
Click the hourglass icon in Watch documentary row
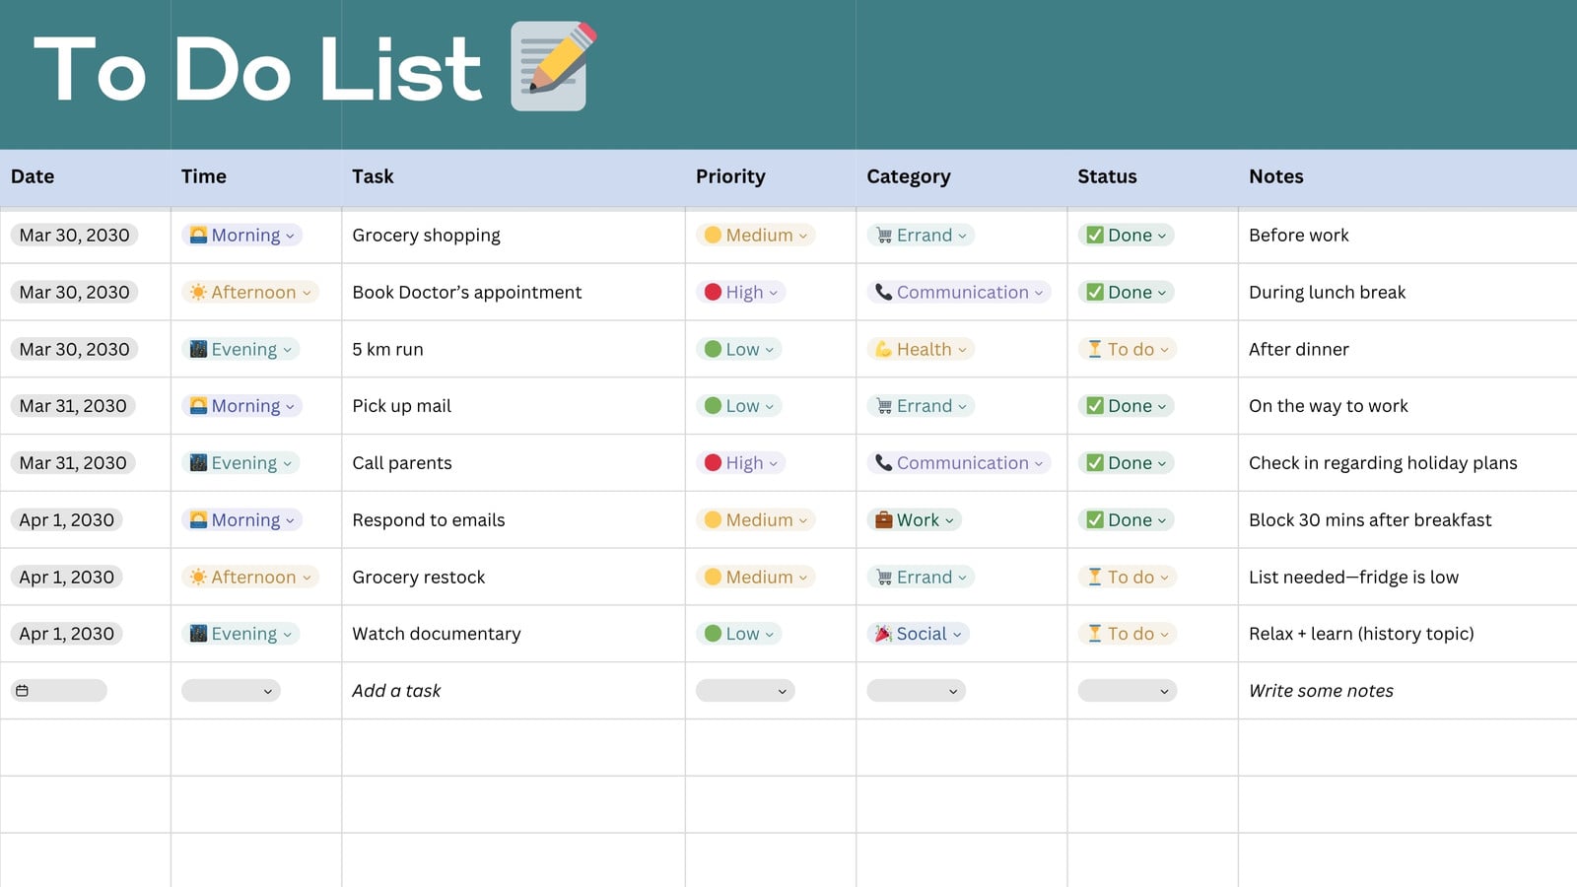tap(1095, 634)
